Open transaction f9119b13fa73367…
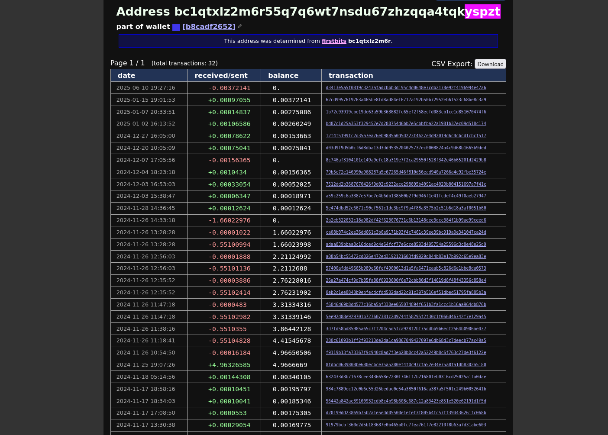The width and height of the screenshot is (608, 435). click(406, 353)
